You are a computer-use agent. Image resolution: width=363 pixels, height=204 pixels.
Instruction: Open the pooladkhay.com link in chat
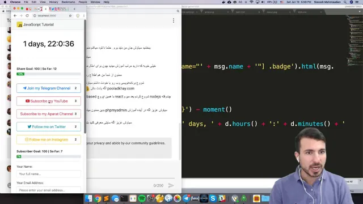point(121,88)
